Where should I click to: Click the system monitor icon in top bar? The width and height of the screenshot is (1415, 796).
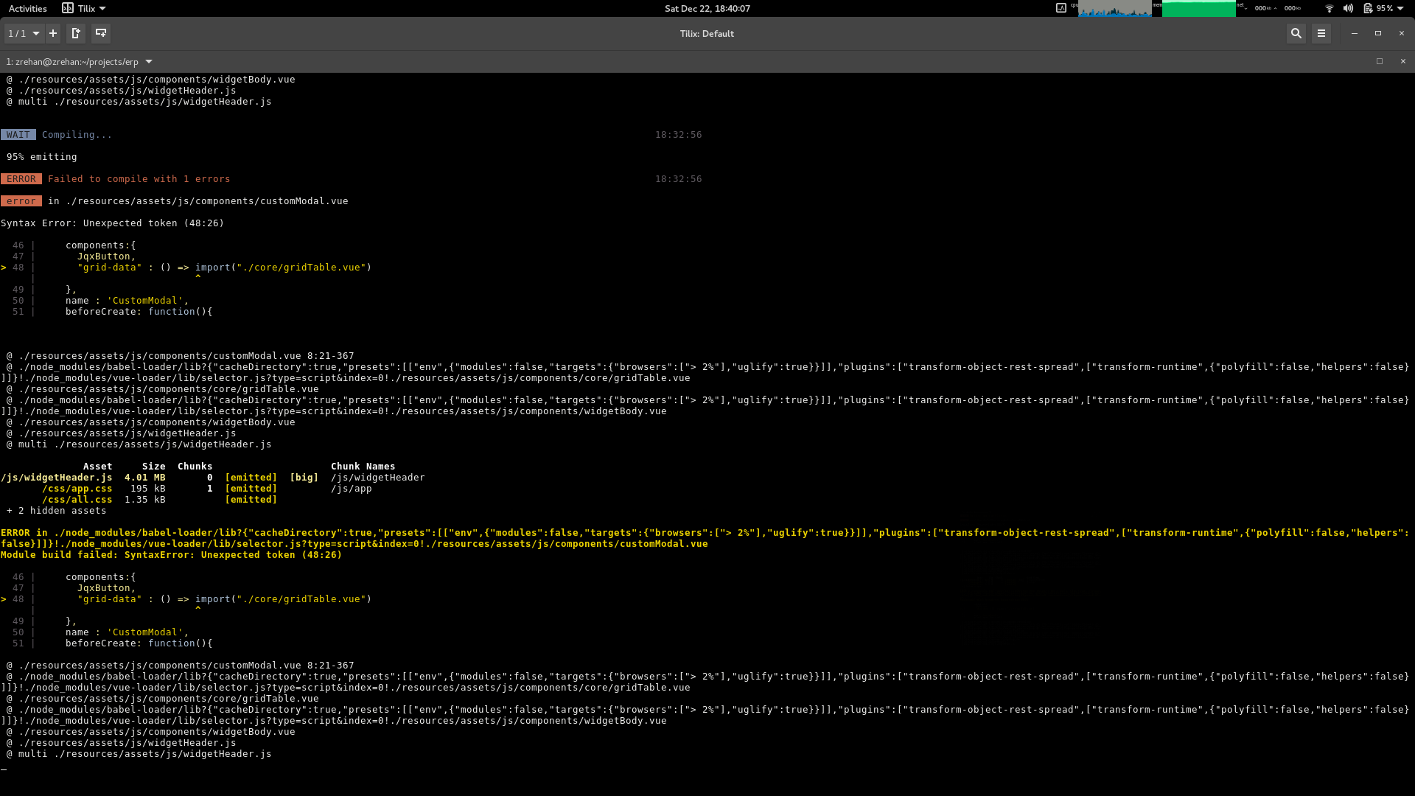coord(1061,8)
